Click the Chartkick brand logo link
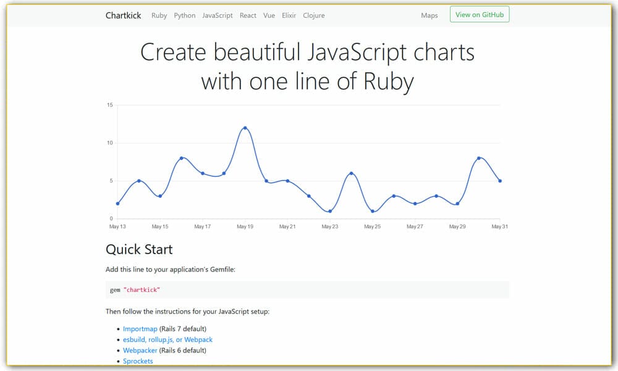 pos(124,15)
